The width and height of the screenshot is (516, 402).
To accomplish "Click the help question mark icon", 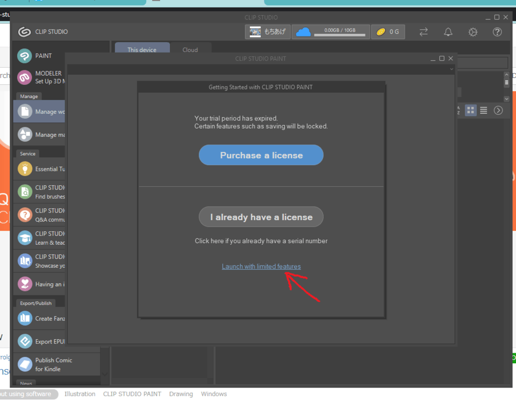I will pyautogui.click(x=497, y=32).
